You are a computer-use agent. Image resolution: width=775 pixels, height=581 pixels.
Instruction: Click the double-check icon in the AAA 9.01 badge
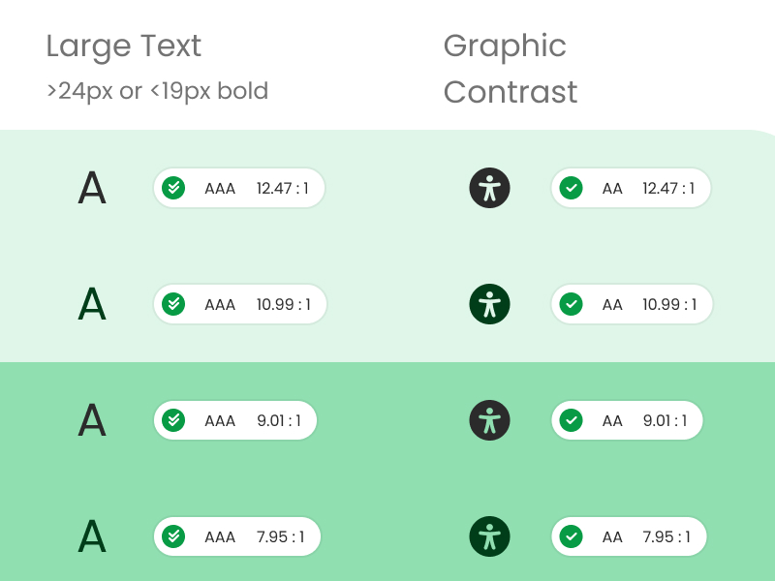pos(173,420)
